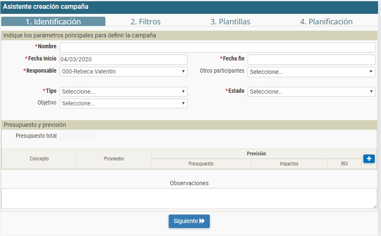Viewport: 381px width, 236px height.
Task: Click into the Nombre text field
Action: point(217,47)
